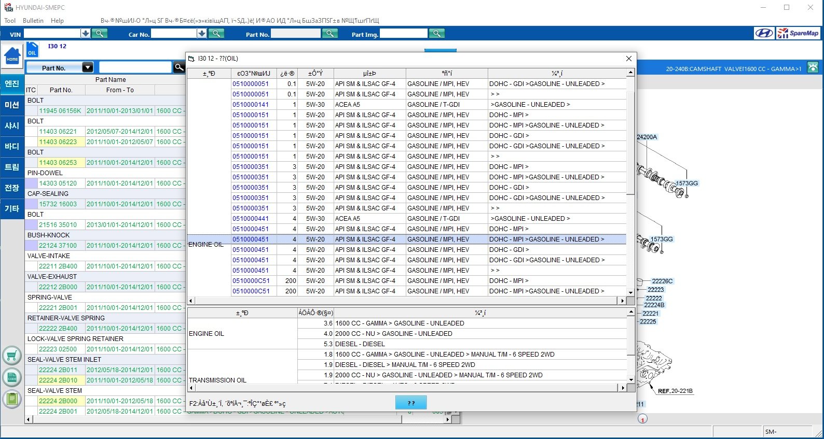Click the Hyundai logo icon
824x439 pixels.
[x=763, y=33]
